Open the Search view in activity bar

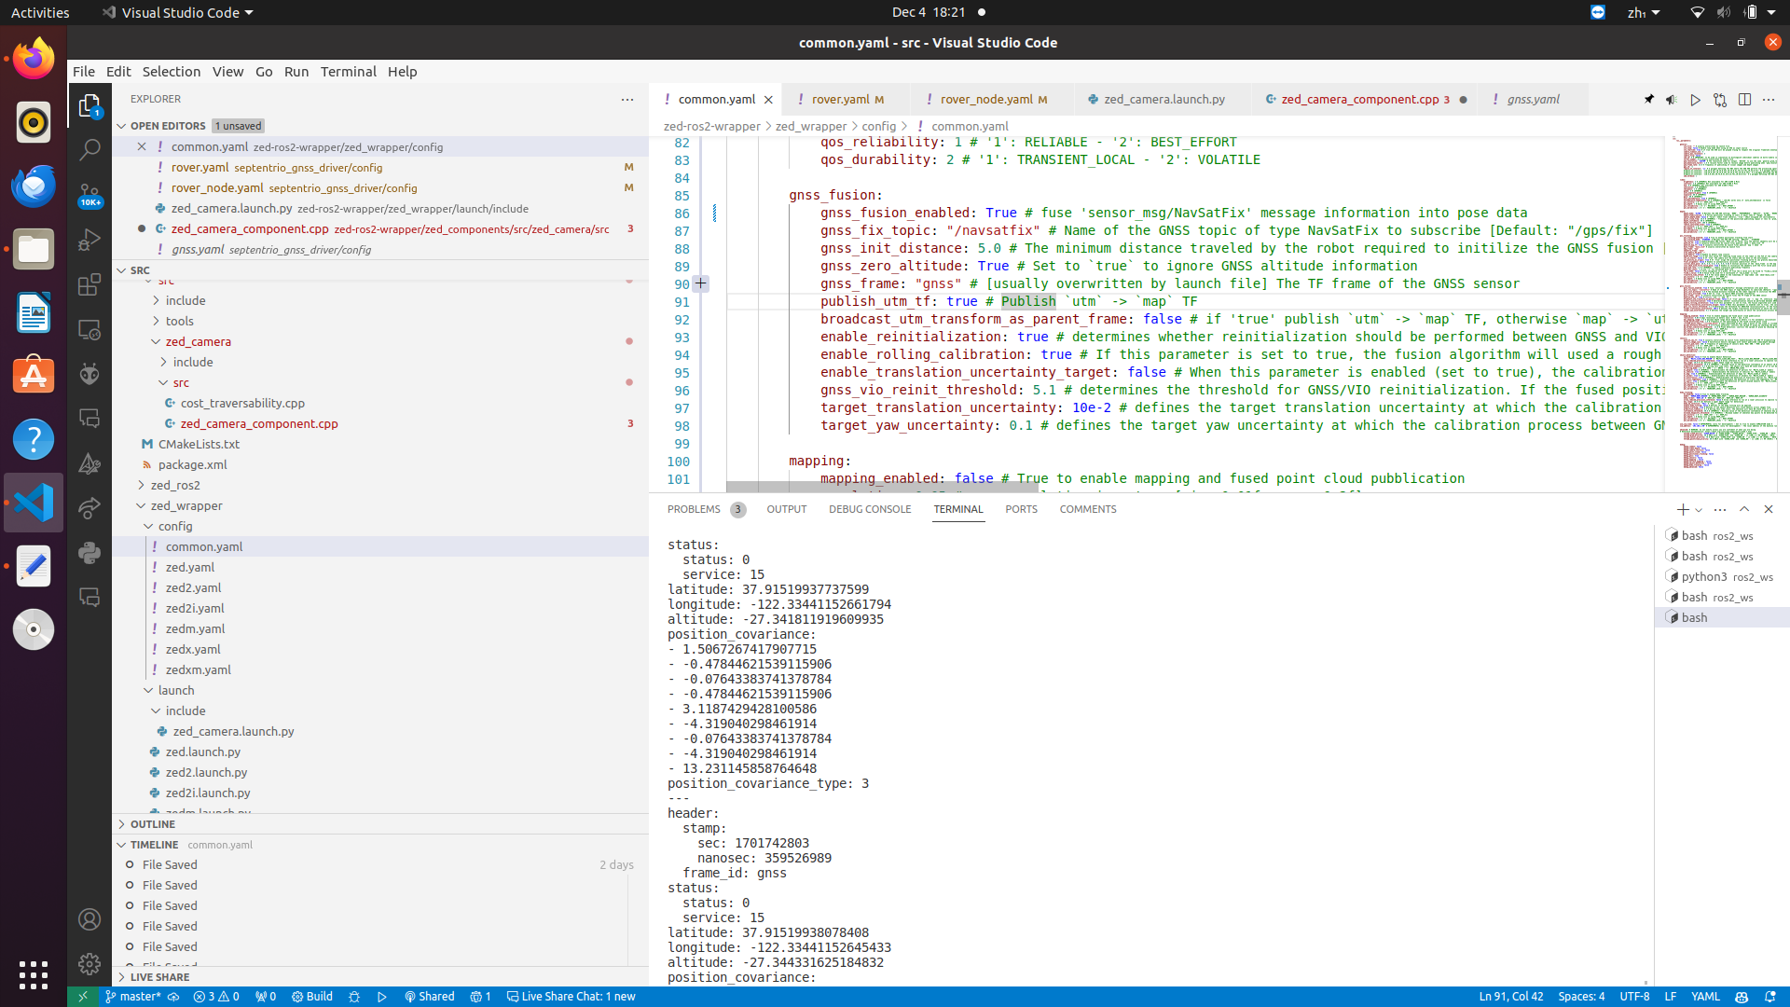(x=89, y=149)
